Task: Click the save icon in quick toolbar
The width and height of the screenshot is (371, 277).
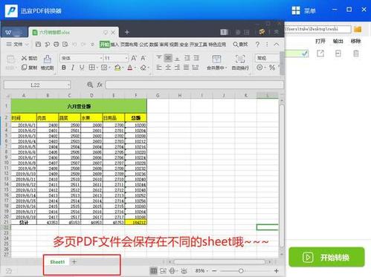Action: [x=38, y=45]
